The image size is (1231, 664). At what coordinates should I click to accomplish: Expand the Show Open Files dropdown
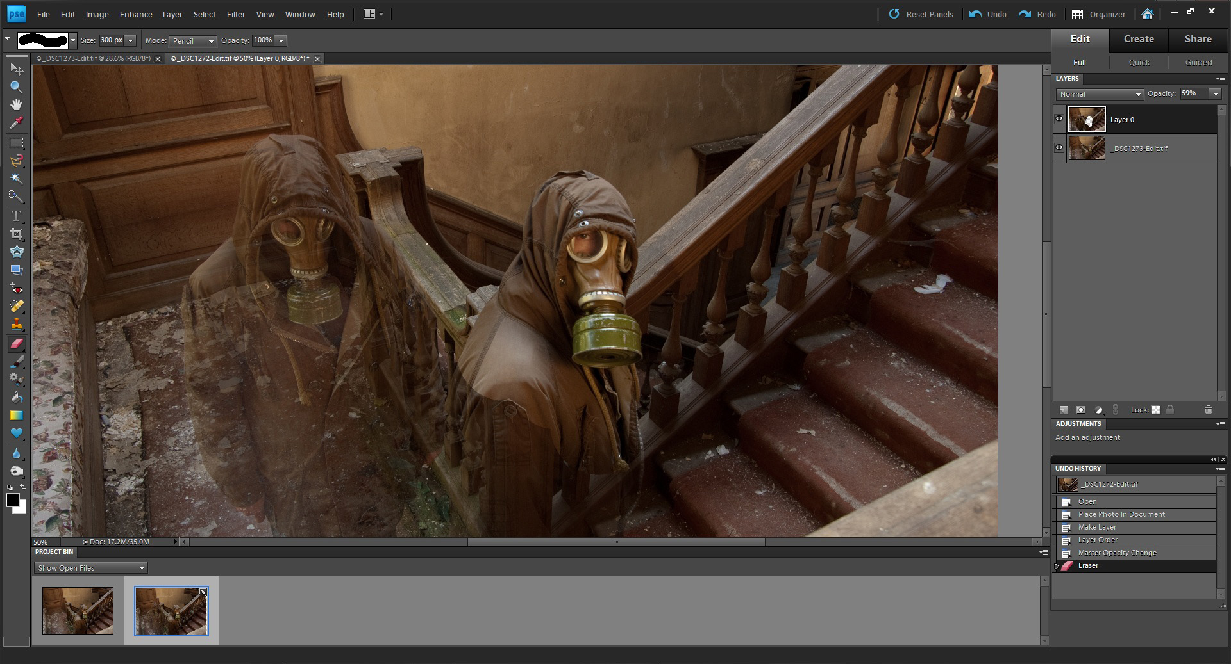(x=90, y=568)
